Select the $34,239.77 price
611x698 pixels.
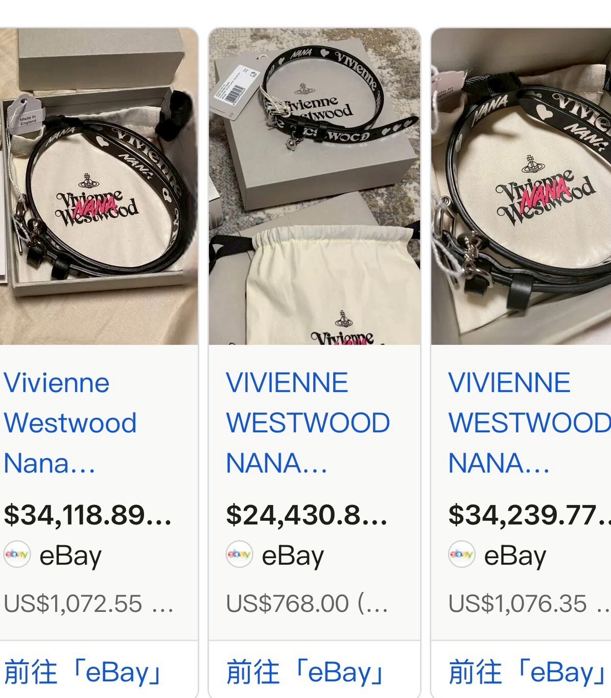click(x=529, y=514)
